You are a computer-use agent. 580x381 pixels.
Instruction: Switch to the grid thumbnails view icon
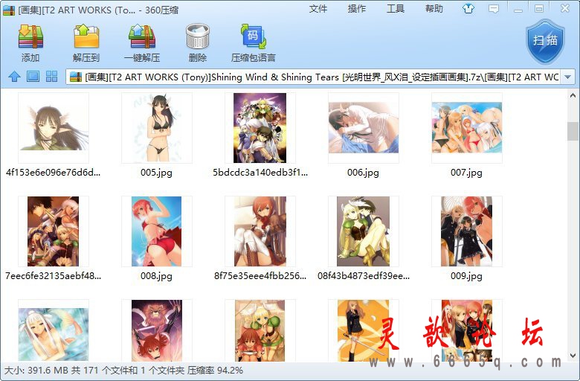(52, 77)
